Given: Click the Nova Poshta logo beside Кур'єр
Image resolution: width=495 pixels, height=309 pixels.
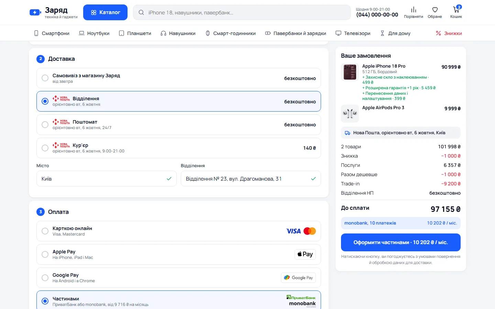Looking at the screenshot, I should coord(61,145).
